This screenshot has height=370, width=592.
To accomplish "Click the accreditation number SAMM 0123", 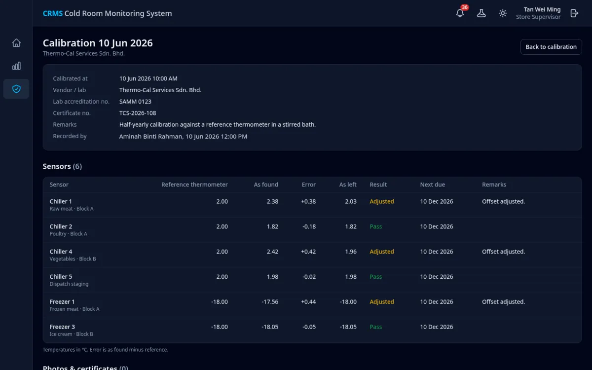I will [135, 102].
